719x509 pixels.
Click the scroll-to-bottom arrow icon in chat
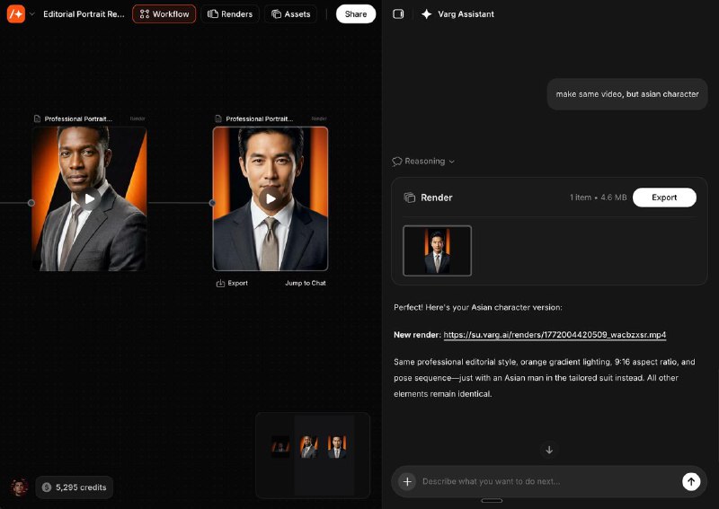pyautogui.click(x=549, y=450)
